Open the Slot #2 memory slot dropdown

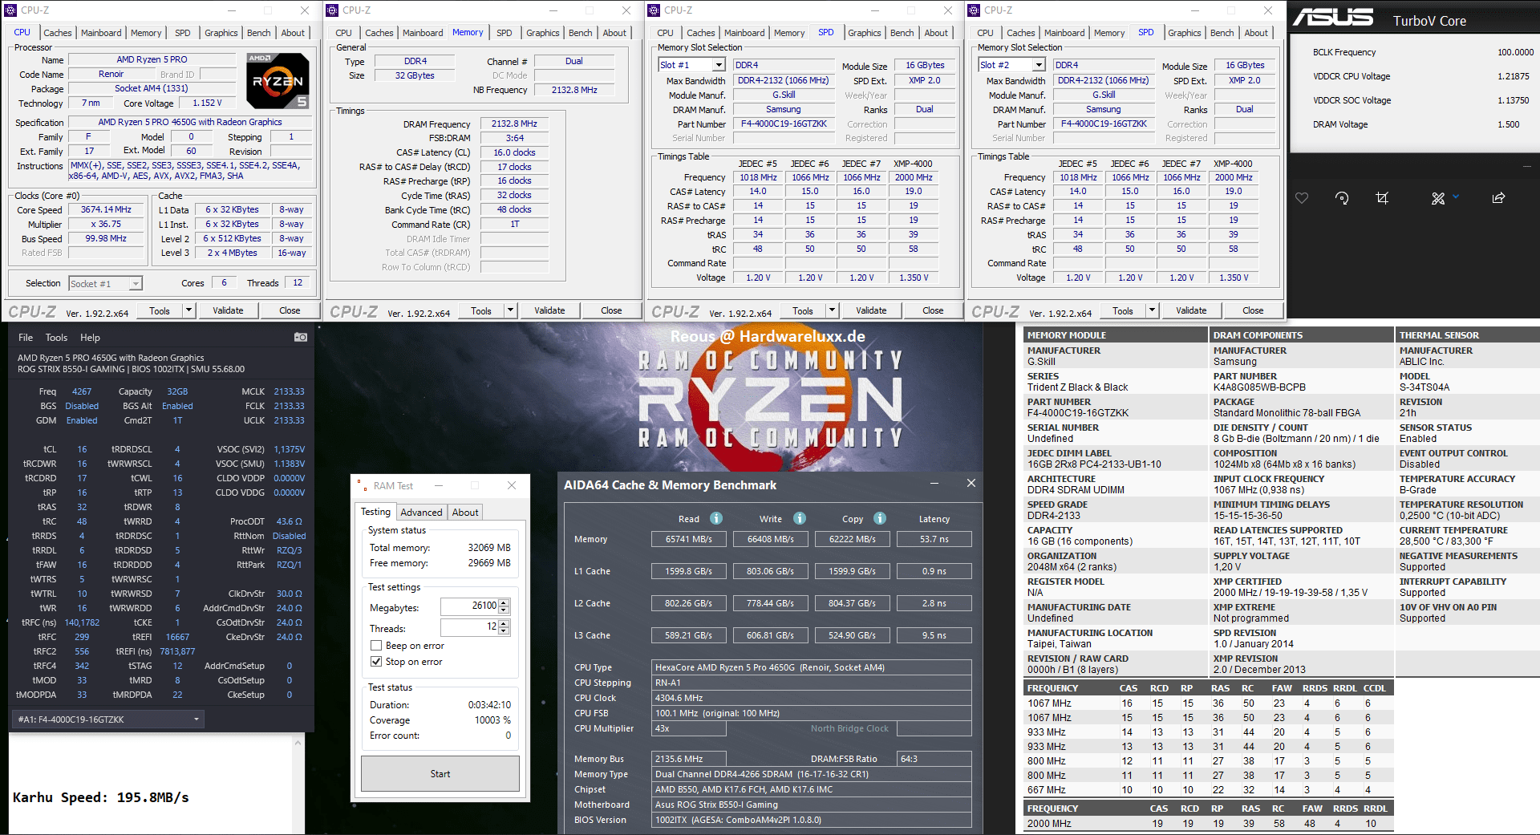[x=1011, y=65]
